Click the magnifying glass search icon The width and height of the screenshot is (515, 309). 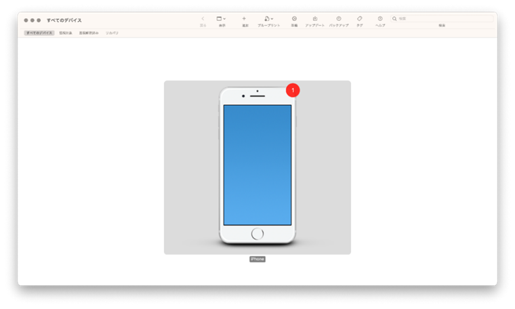coord(394,19)
